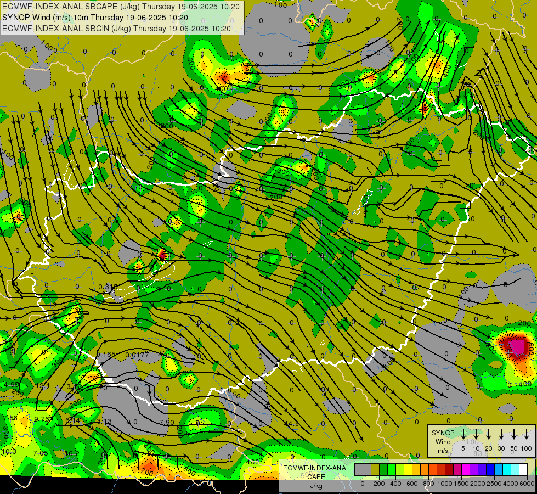Image resolution: width=537 pixels, height=494 pixels.
Task: Select the cyan CAPE legend swatch
Action: click(x=506, y=469)
